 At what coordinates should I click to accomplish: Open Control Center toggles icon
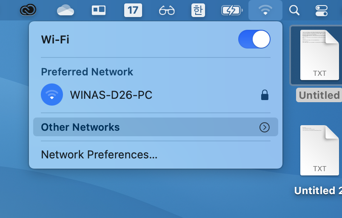tap(322, 10)
